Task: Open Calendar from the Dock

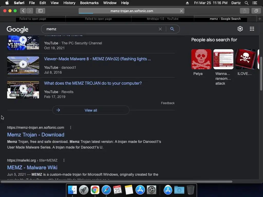Action: pos(117,190)
